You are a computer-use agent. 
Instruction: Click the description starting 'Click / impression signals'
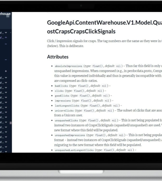105,43
